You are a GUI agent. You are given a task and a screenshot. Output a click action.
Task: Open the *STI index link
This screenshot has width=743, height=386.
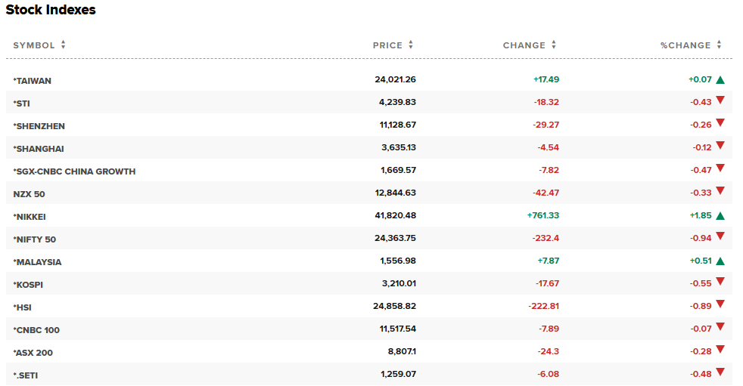[21, 103]
